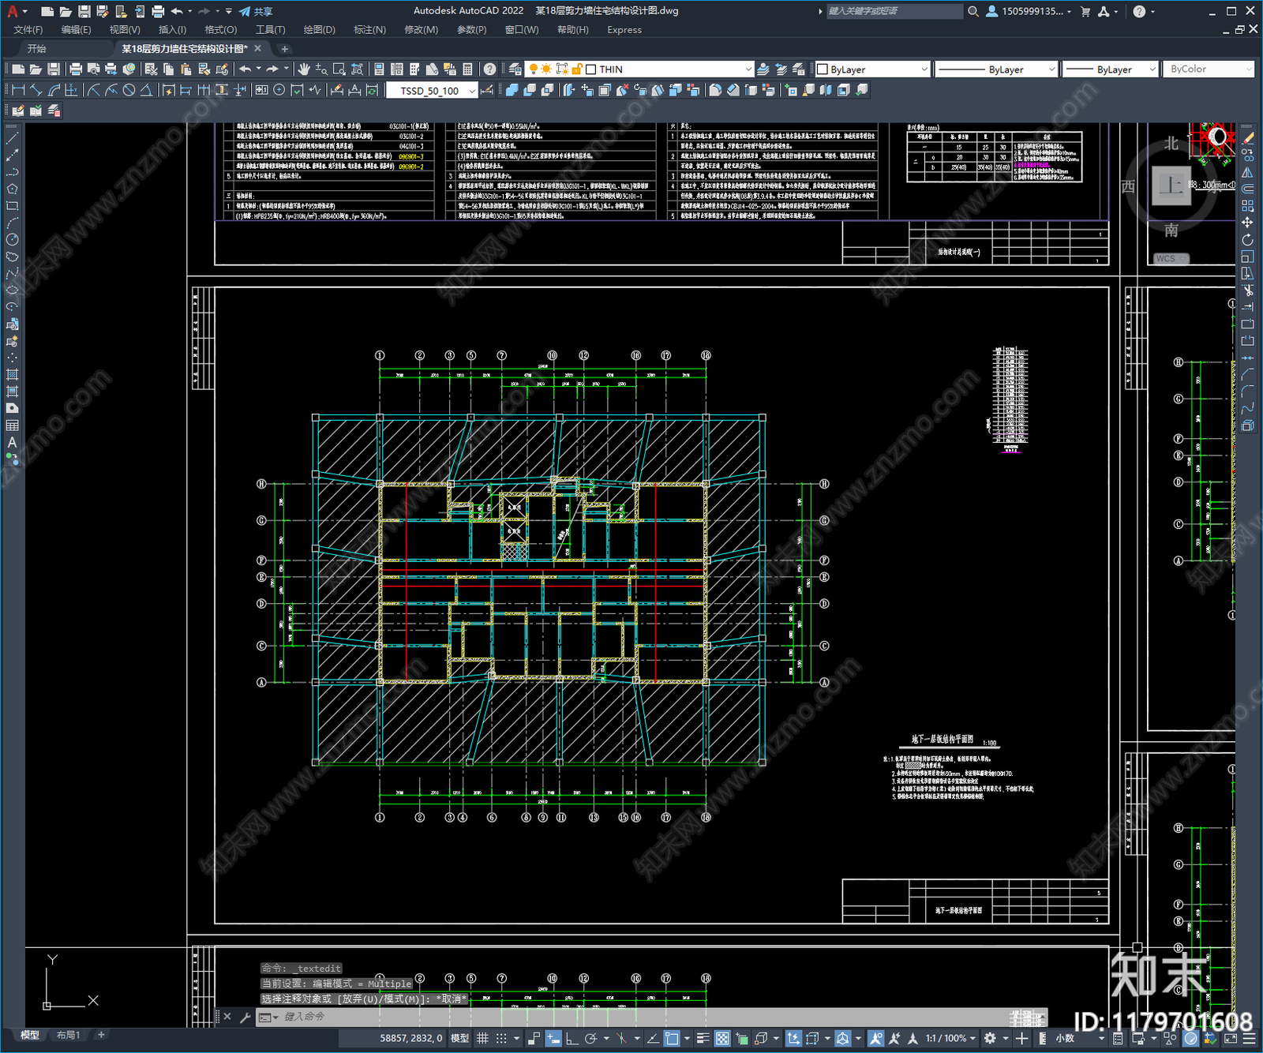1263x1053 pixels.
Task: Click the keyword search box in title bar
Action: (x=894, y=11)
